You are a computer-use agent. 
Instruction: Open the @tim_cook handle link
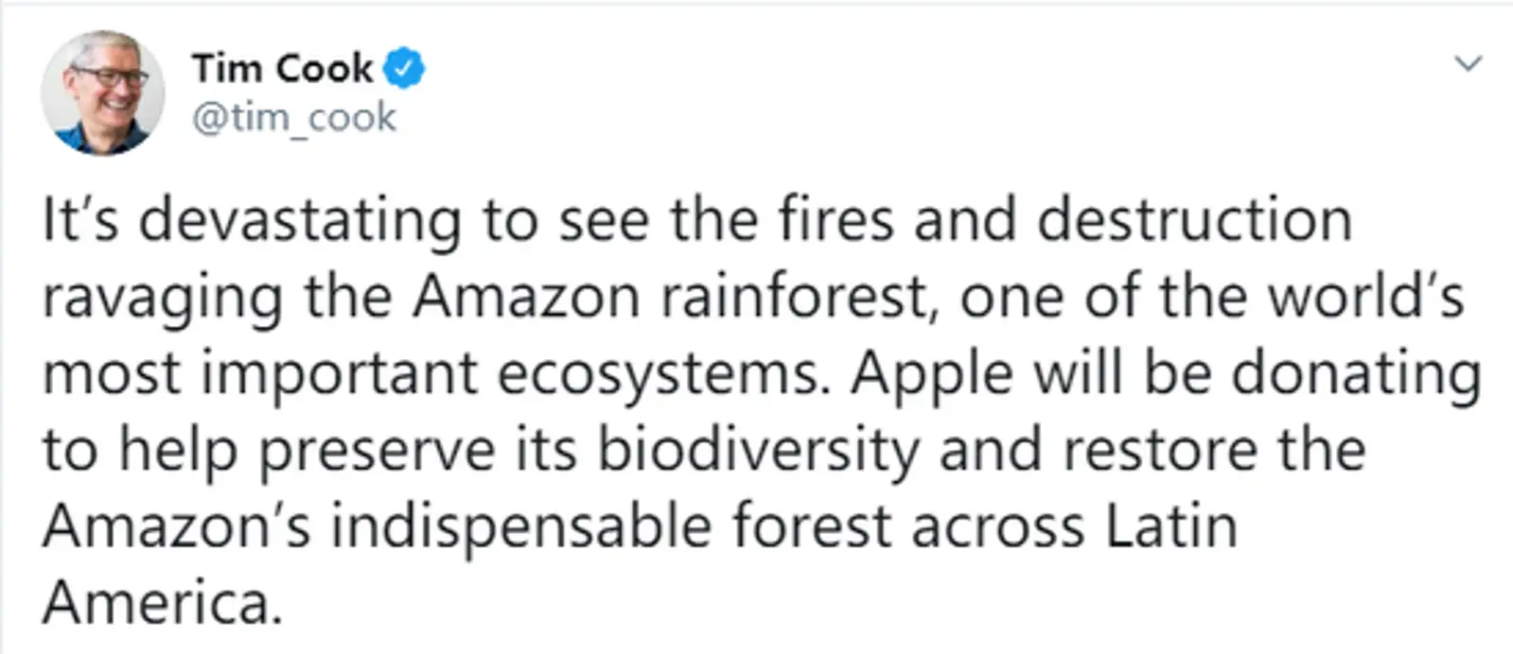pyautogui.click(x=293, y=118)
